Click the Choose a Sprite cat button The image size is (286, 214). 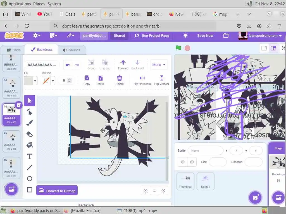255,198
